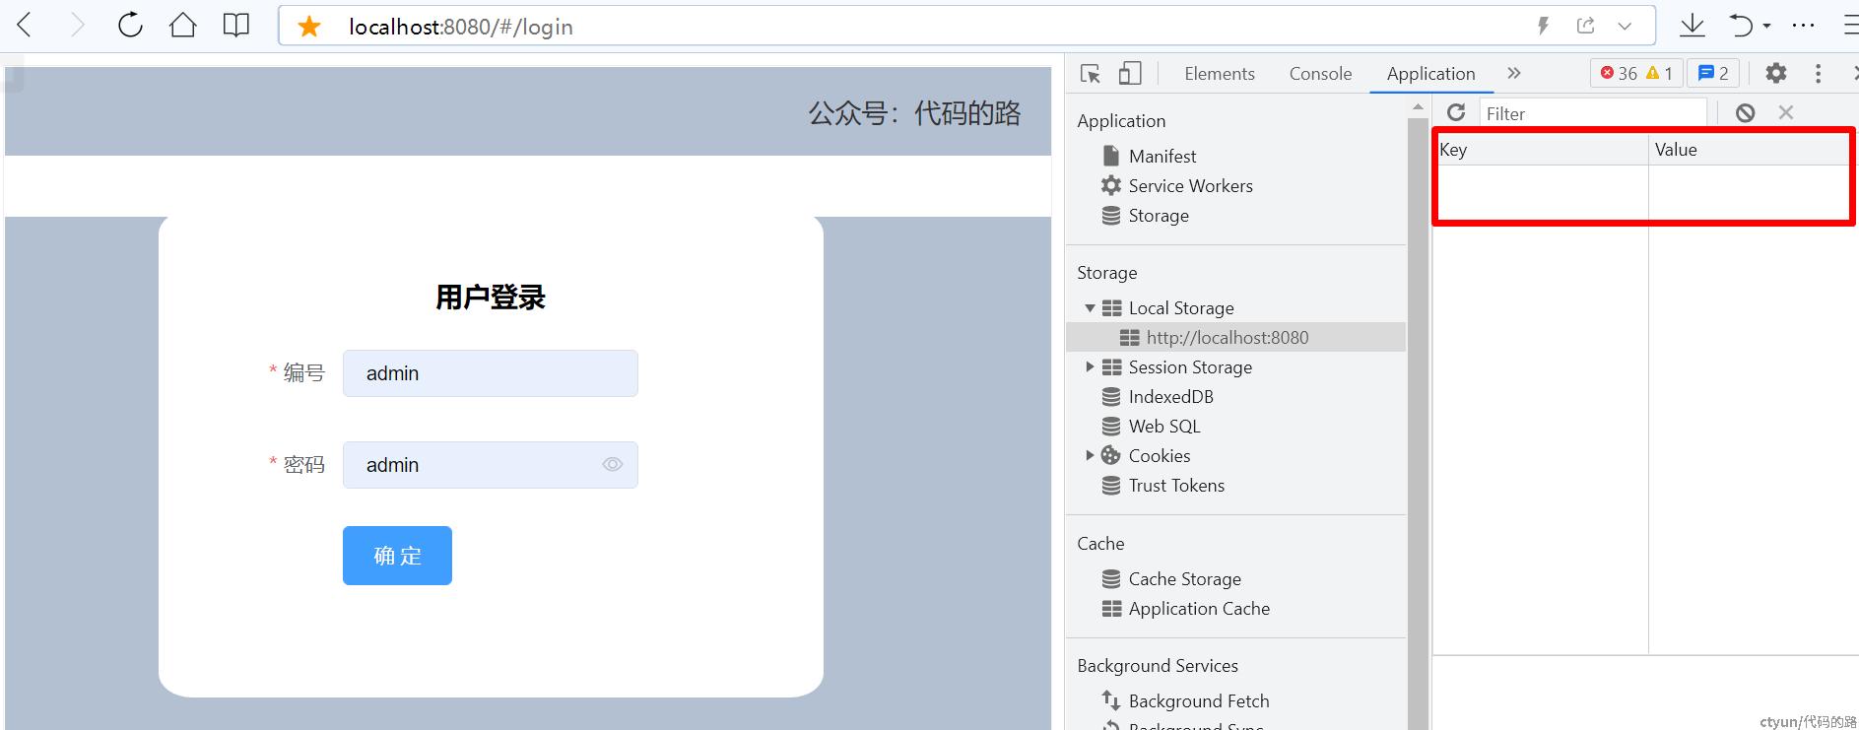This screenshot has width=1859, height=730.
Task: Click the browser reload page icon
Action: [x=130, y=26]
